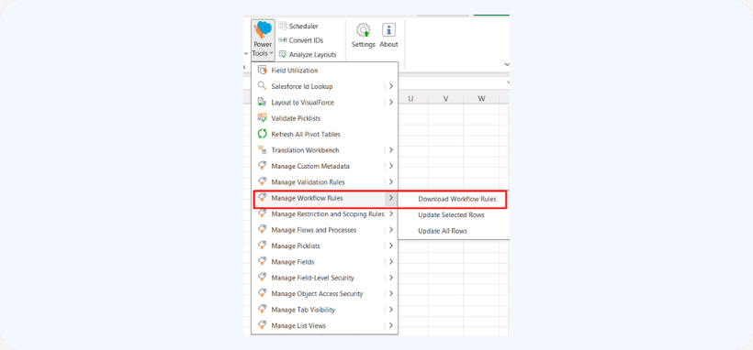
Task: Click the Manage Validation Rules icon
Action: (x=263, y=181)
